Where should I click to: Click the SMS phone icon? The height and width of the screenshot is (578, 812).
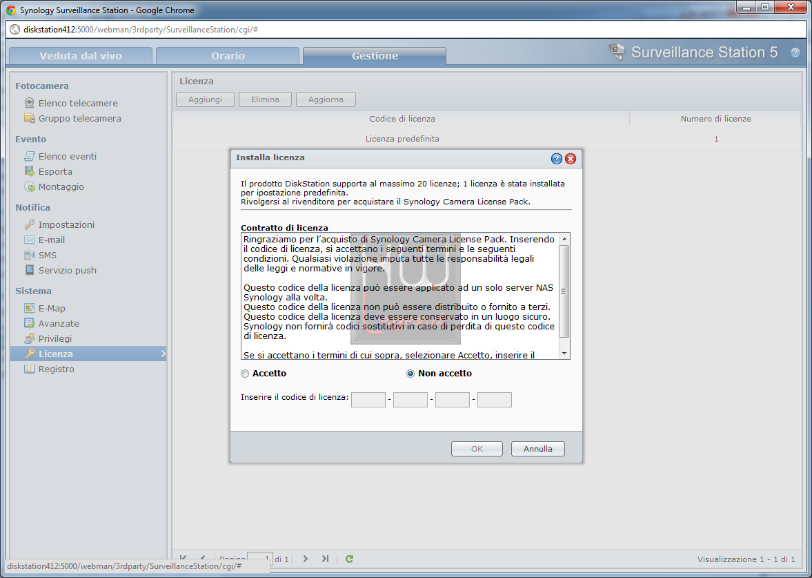pyautogui.click(x=30, y=255)
